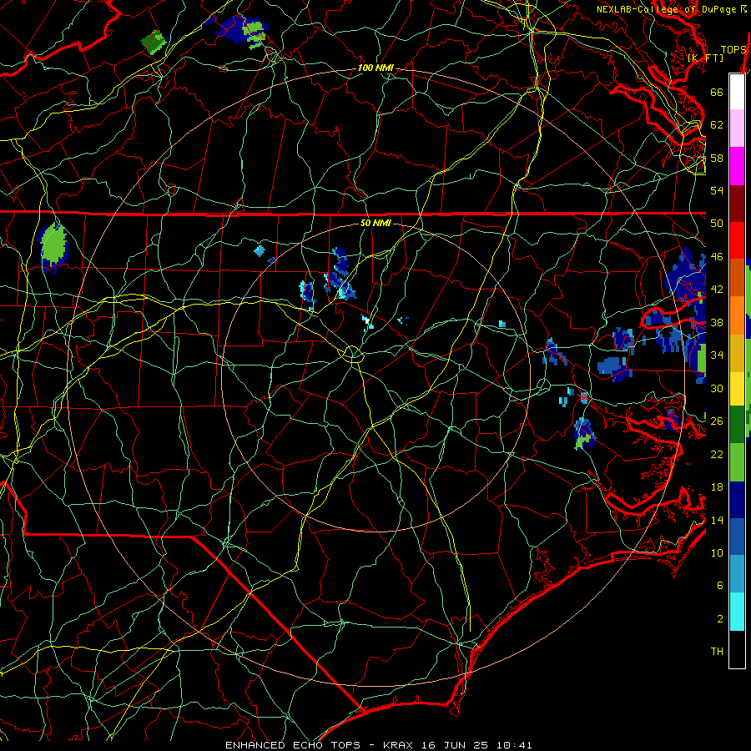Click the dark green legend swatch
751x751 pixels.
click(x=737, y=425)
